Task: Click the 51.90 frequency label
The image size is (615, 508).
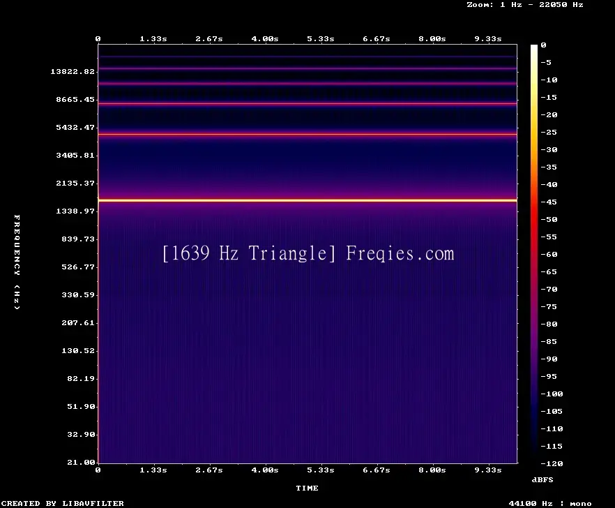Action: coord(81,406)
